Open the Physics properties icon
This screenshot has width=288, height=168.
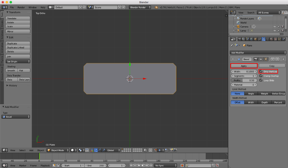283,39
